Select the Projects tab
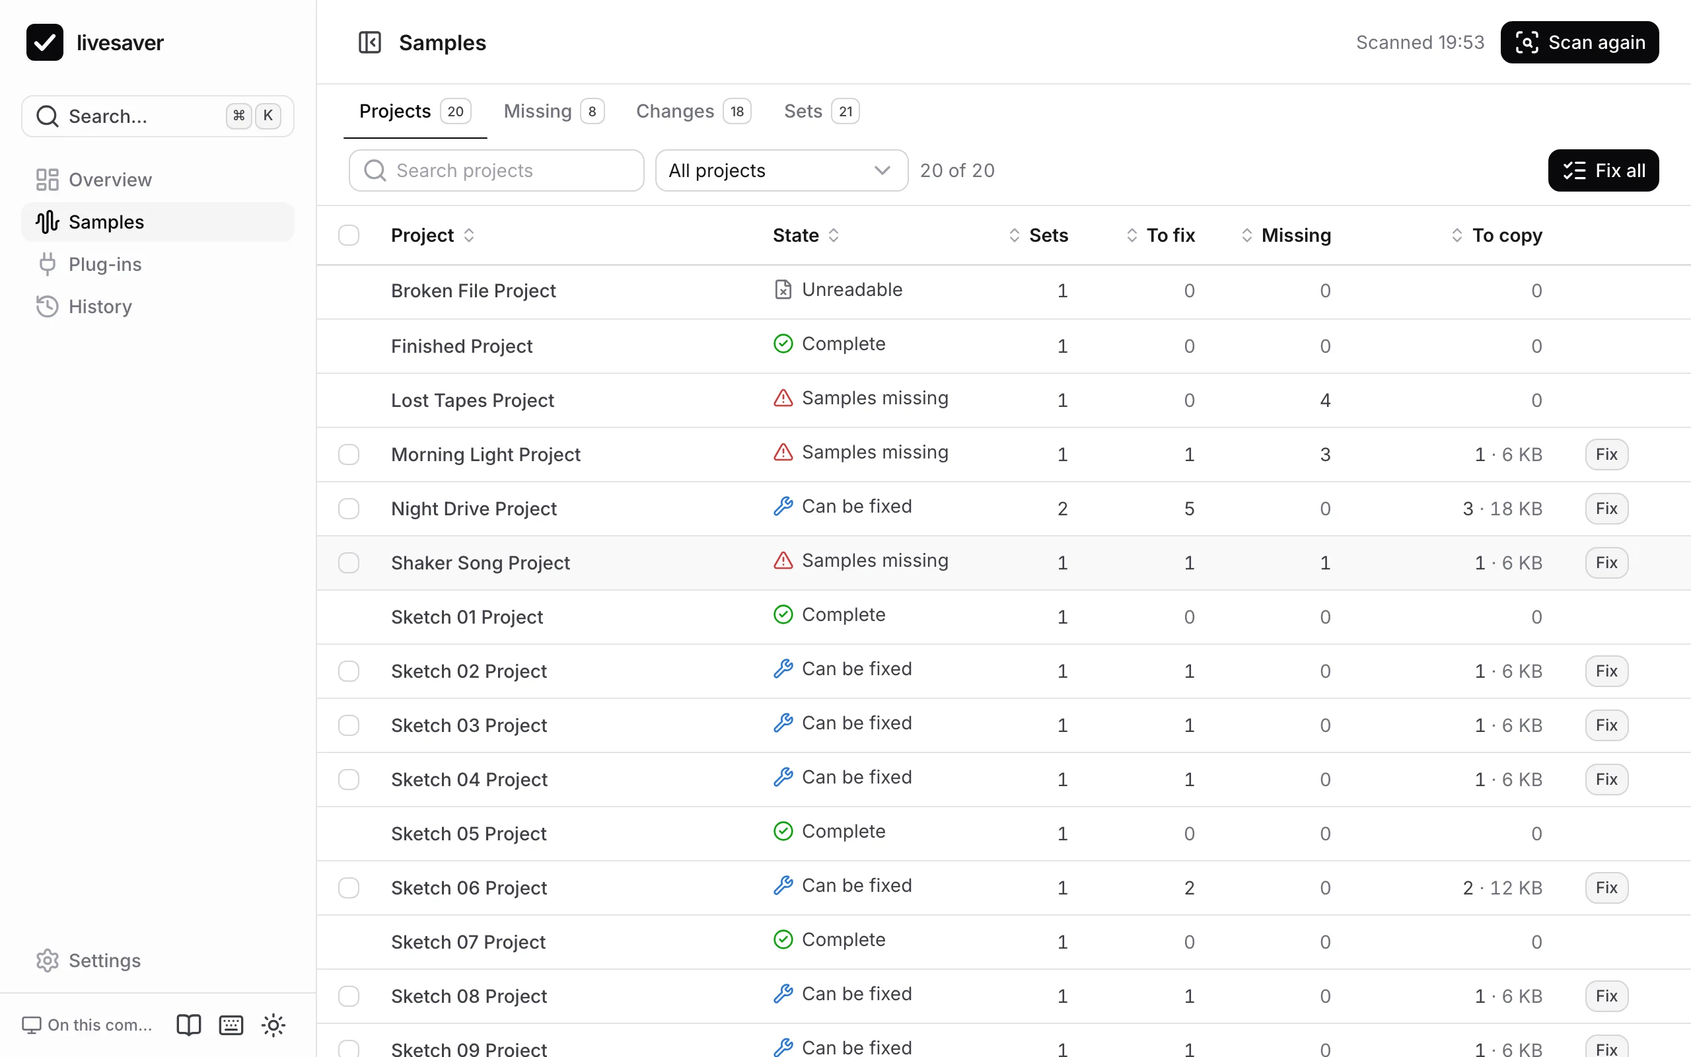The height and width of the screenshot is (1057, 1691). tap(415, 111)
